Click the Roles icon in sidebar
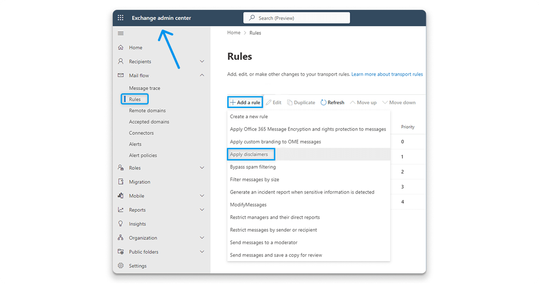 (x=120, y=168)
